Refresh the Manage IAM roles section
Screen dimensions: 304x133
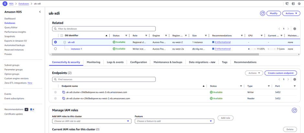294,110
